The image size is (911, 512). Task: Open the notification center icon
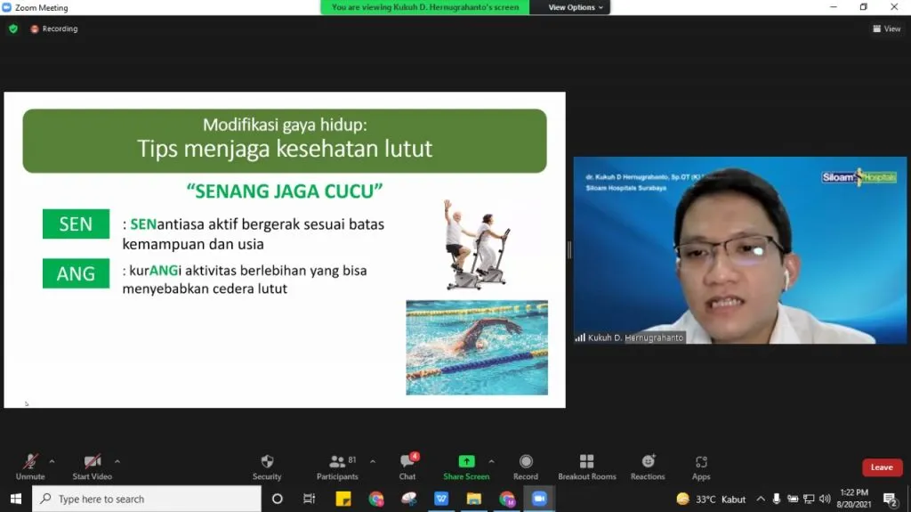pyautogui.click(x=890, y=499)
